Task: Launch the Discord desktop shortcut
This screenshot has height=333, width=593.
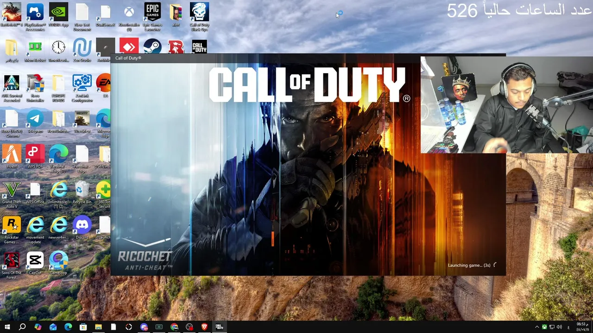Action: tap(82, 228)
